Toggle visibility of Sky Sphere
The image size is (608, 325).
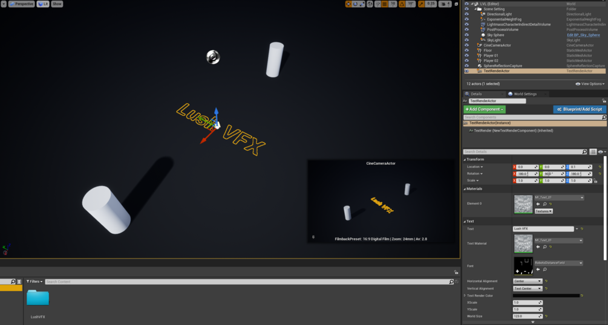pyautogui.click(x=466, y=34)
